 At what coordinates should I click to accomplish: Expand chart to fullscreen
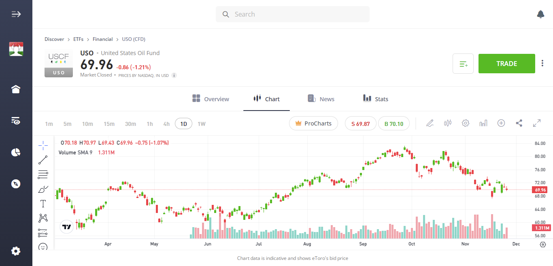pyautogui.click(x=537, y=123)
